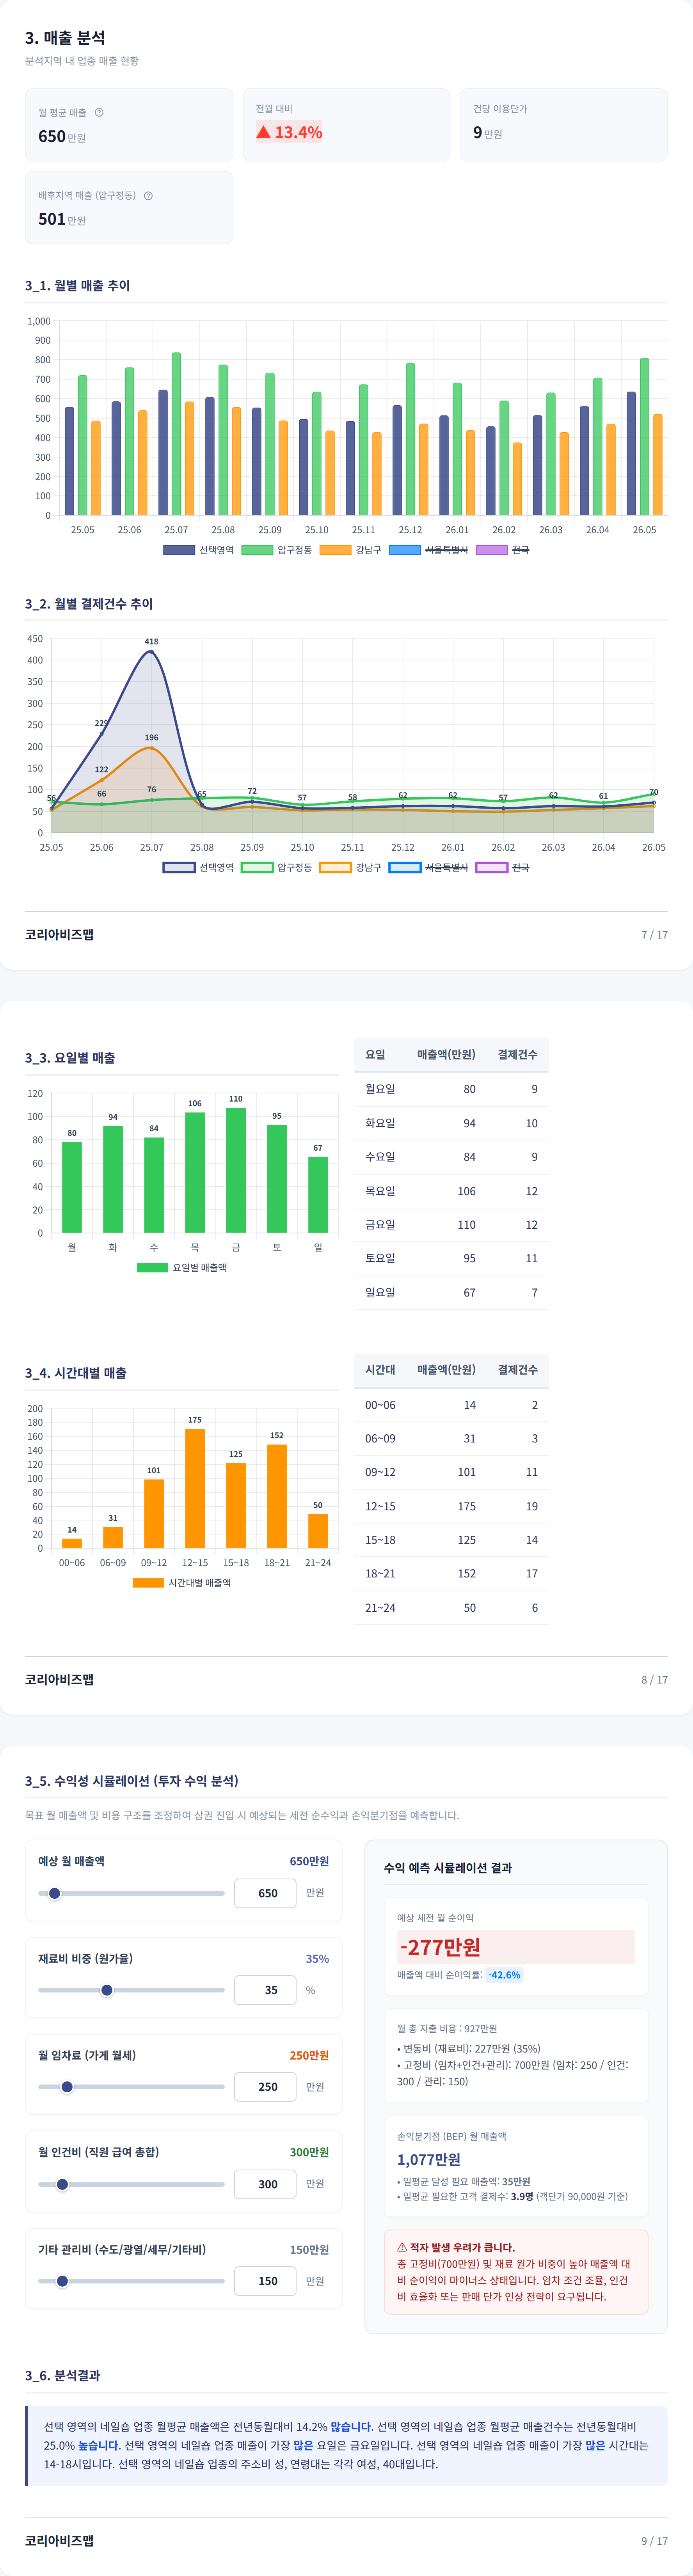
Task: Click the -42.6% profit margin badge
Action: pos(505,1975)
